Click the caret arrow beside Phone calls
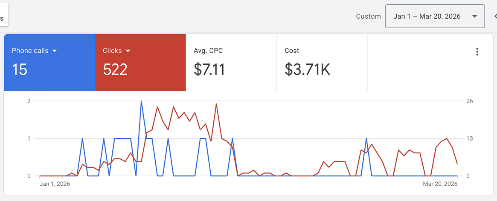Viewport: 497px width, 201px height. [x=54, y=51]
